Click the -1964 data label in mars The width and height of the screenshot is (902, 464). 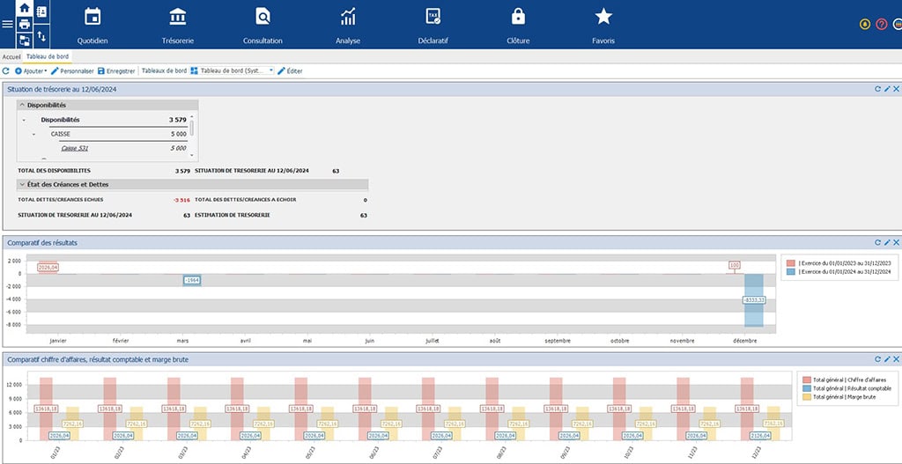tap(191, 280)
